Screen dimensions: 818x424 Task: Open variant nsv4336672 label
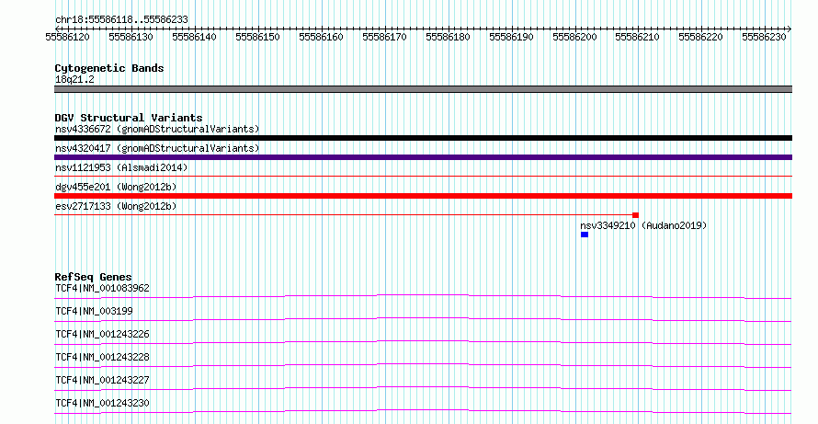click(157, 129)
